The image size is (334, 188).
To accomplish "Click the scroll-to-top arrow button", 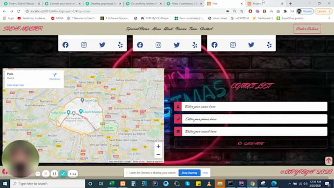I will (x=329, y=161).
